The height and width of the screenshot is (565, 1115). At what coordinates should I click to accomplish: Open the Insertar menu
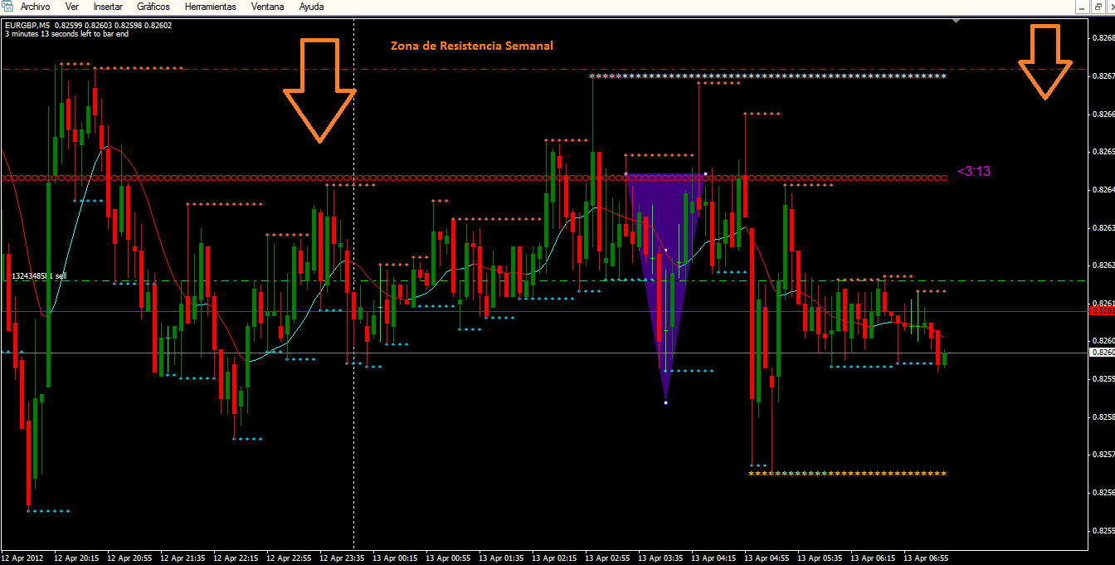pyautogui.click(x=109, y=7)
